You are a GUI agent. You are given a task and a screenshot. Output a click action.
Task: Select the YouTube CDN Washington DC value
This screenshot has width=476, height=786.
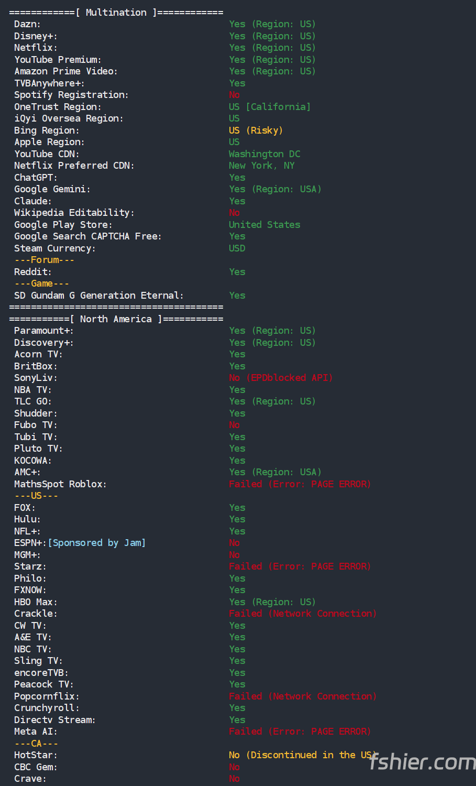pos(264,154)
